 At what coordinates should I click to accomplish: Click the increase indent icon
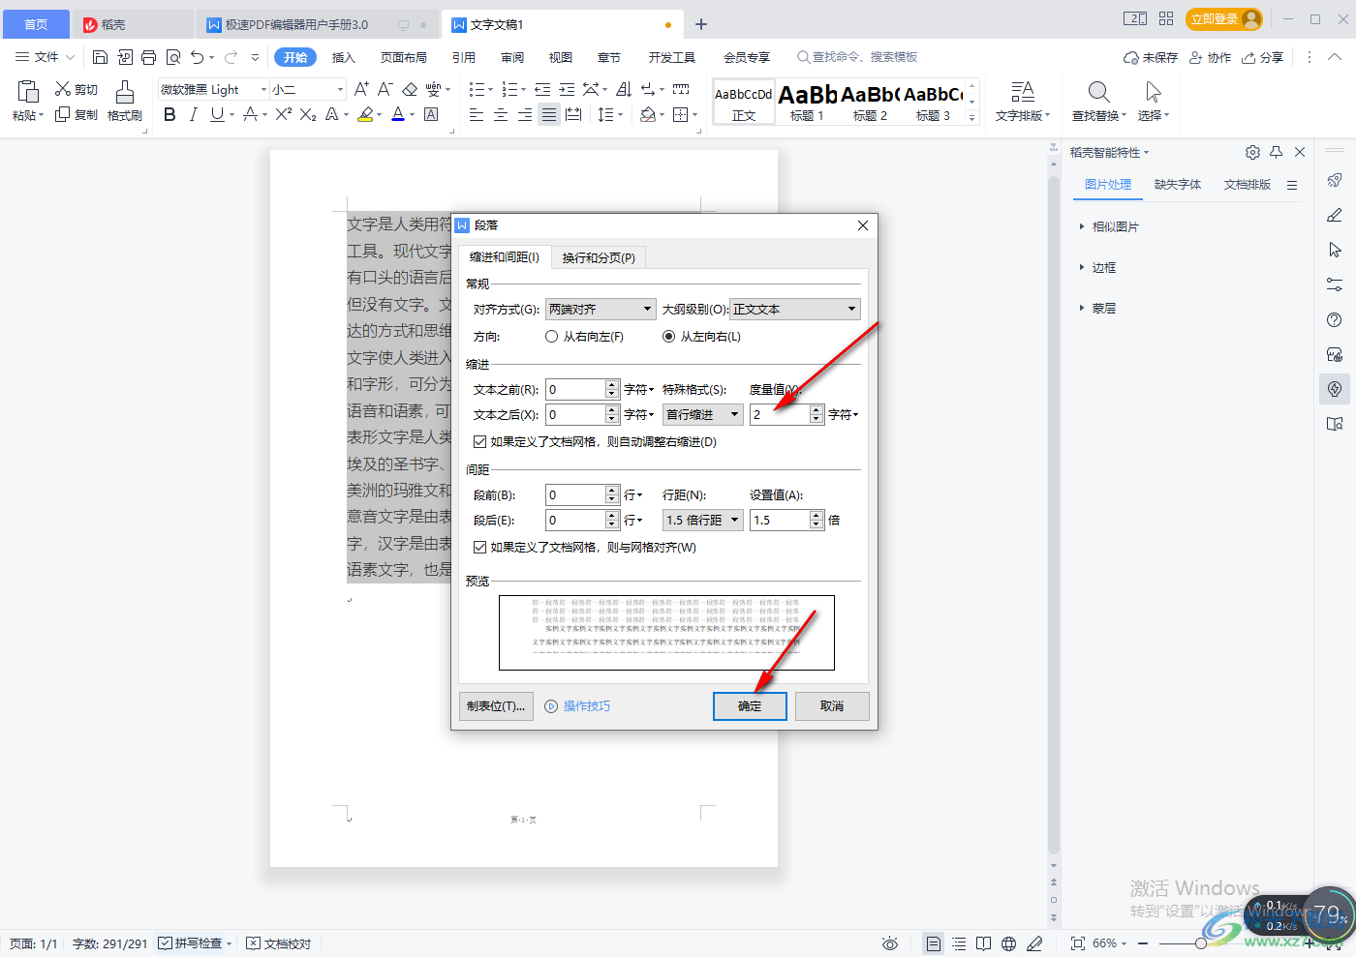tap(567, 89)
